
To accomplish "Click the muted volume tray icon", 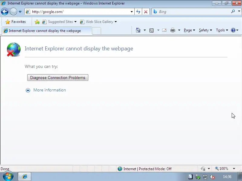I will pyautogui.click(x=212, y=177).
